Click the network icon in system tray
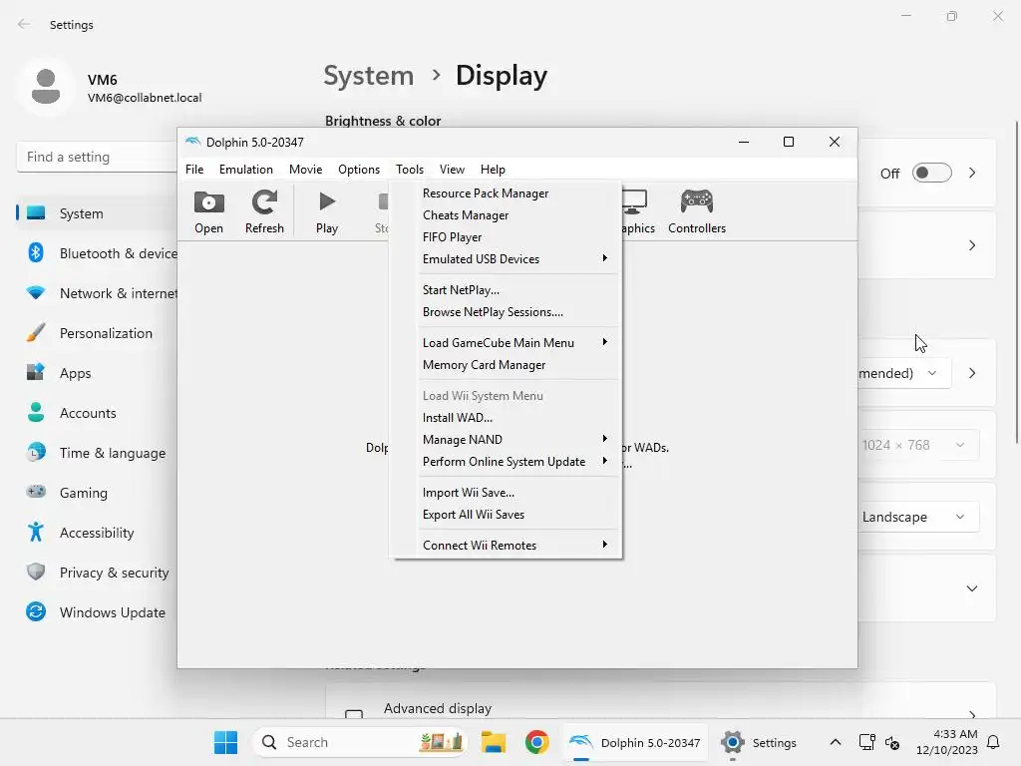This screenshot has height=766, width=1021. click(x=866, y=742)
